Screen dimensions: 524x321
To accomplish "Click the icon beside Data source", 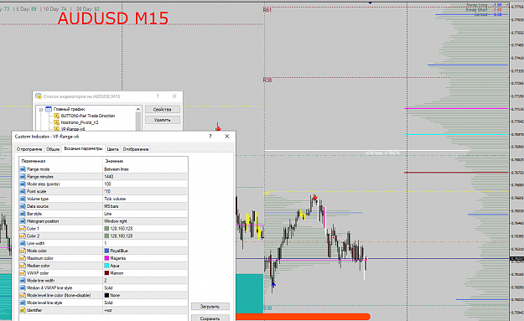I will coord(23,206).
